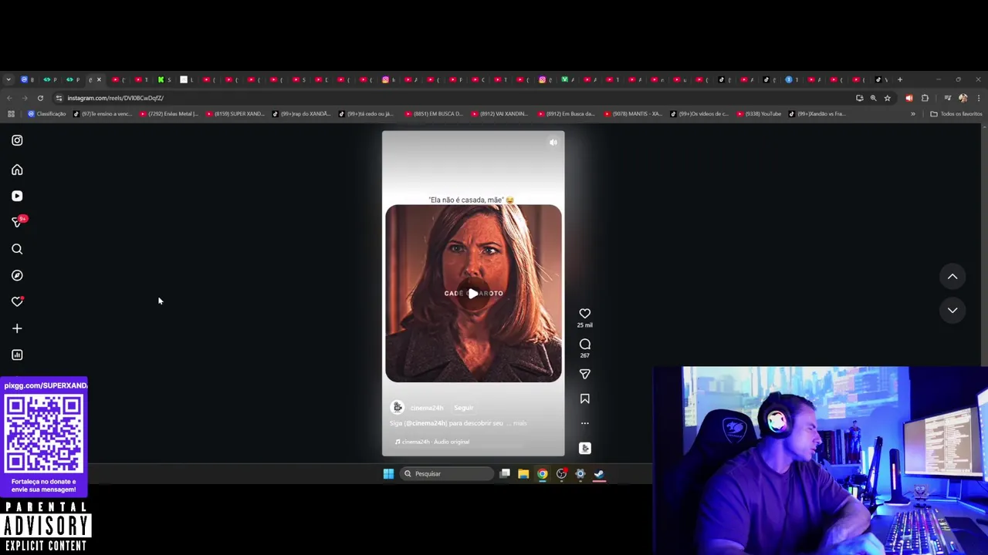The image size is (988, 555).
Task: Open the reel's comments bubble
Action: (x=584, y=344)
